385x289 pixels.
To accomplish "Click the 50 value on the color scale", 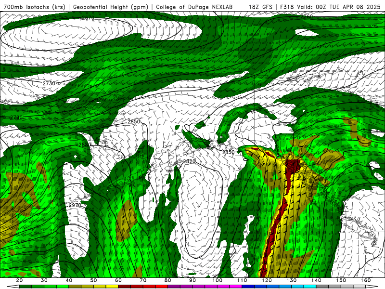I will pyautogui.click(x=93, y=280).
